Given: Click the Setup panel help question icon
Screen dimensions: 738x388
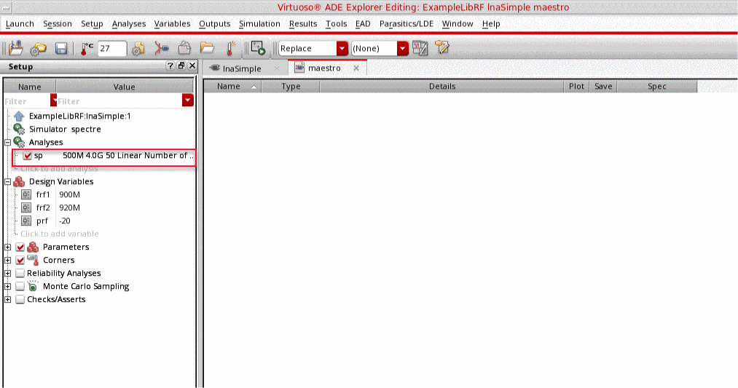Looking at the screenshot, I should 170,66.
